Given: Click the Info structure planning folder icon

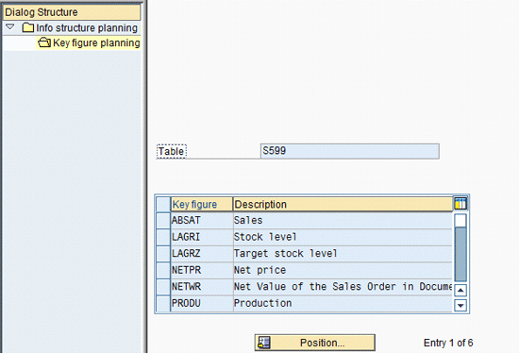Looking at the screenshot, I should pyautogui.click(x=28, y=27).
